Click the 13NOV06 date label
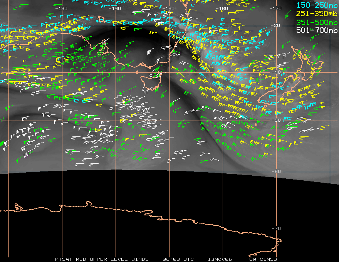 pos(220,259)
